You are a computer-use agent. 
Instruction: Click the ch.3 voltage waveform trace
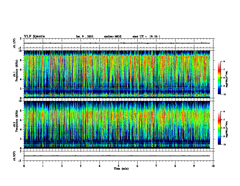pyautogui.click(x=117, y=156)
